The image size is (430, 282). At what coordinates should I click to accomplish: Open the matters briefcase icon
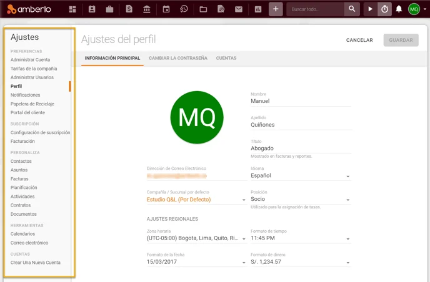click(110, 9)
